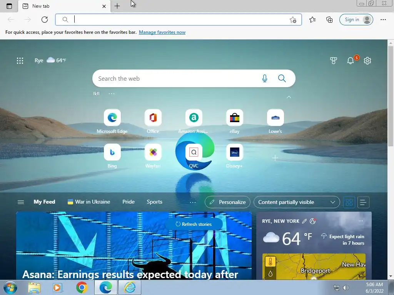
Task: Click the magnifier search button
Action: [282, 78]
